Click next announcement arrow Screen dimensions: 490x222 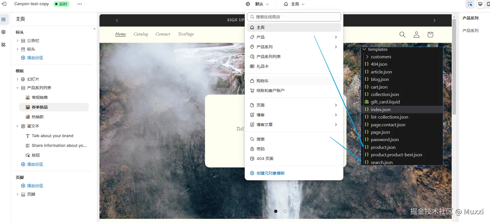click(435, 20)
